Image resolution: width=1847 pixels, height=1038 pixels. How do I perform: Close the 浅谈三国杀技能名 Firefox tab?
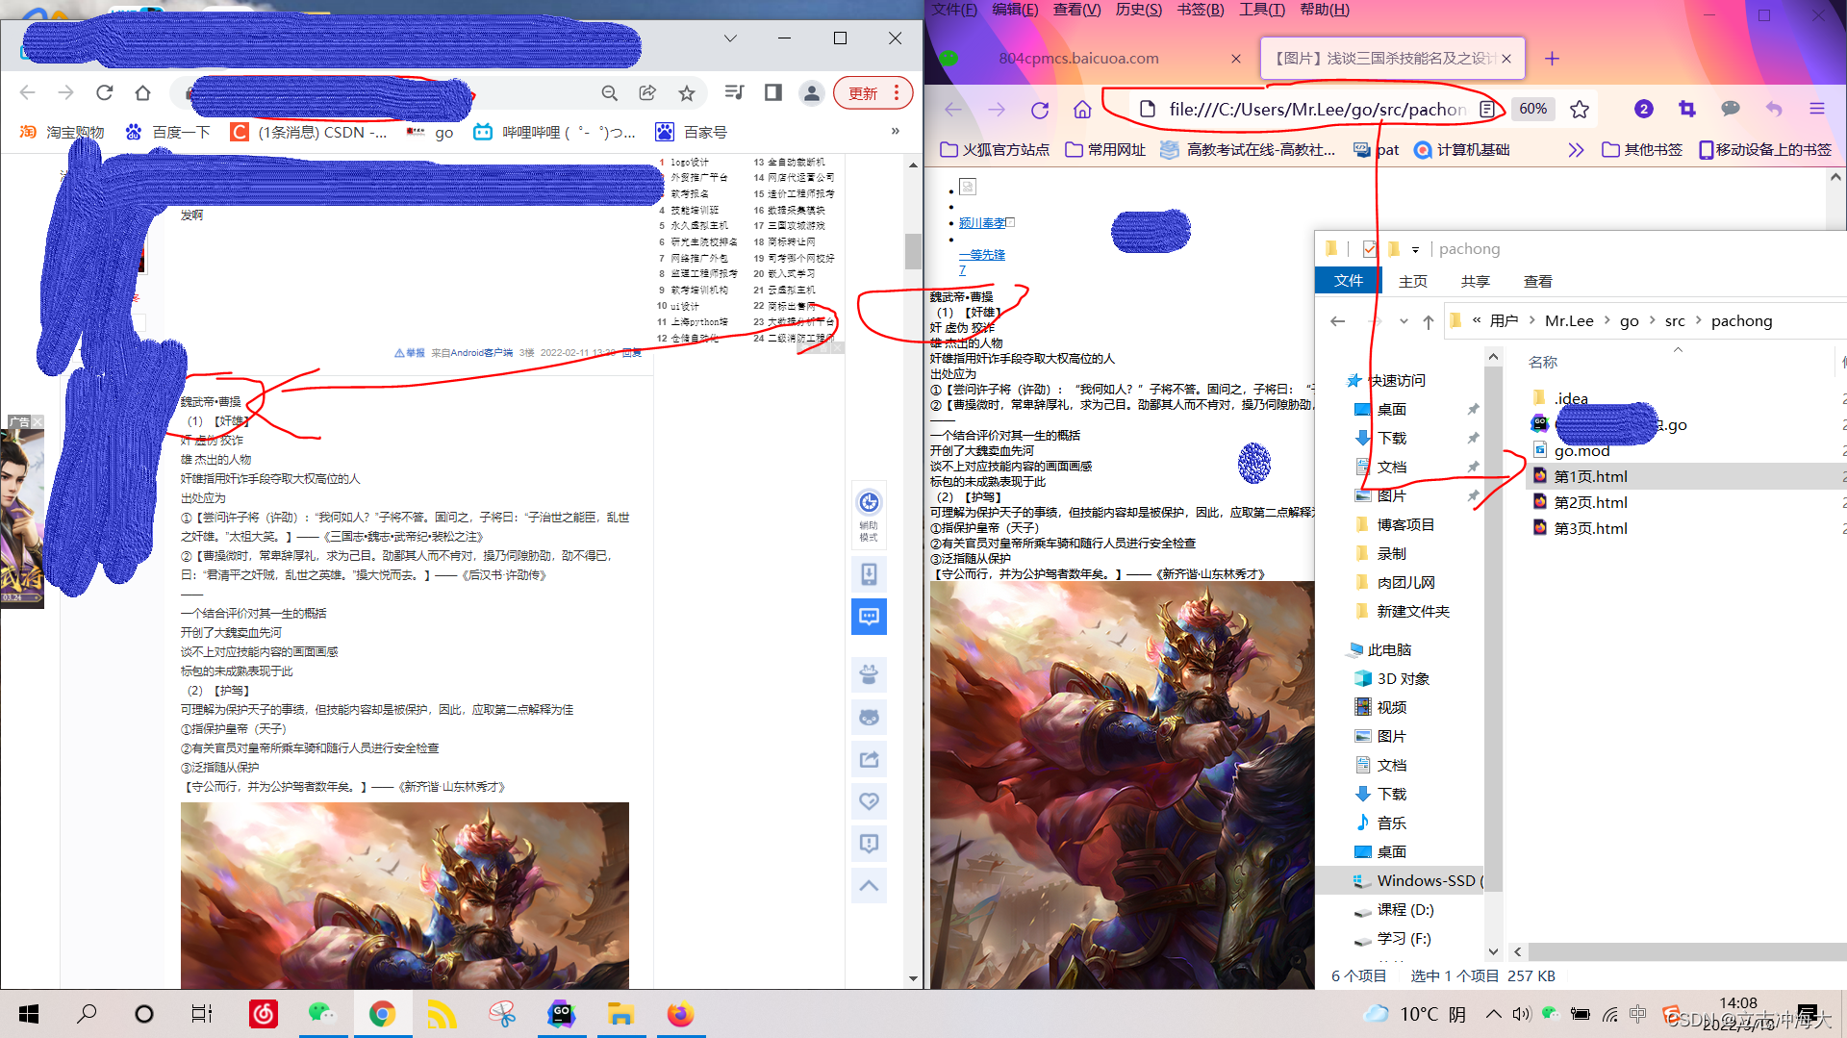pyautogui.click(x=1506, y=59)
